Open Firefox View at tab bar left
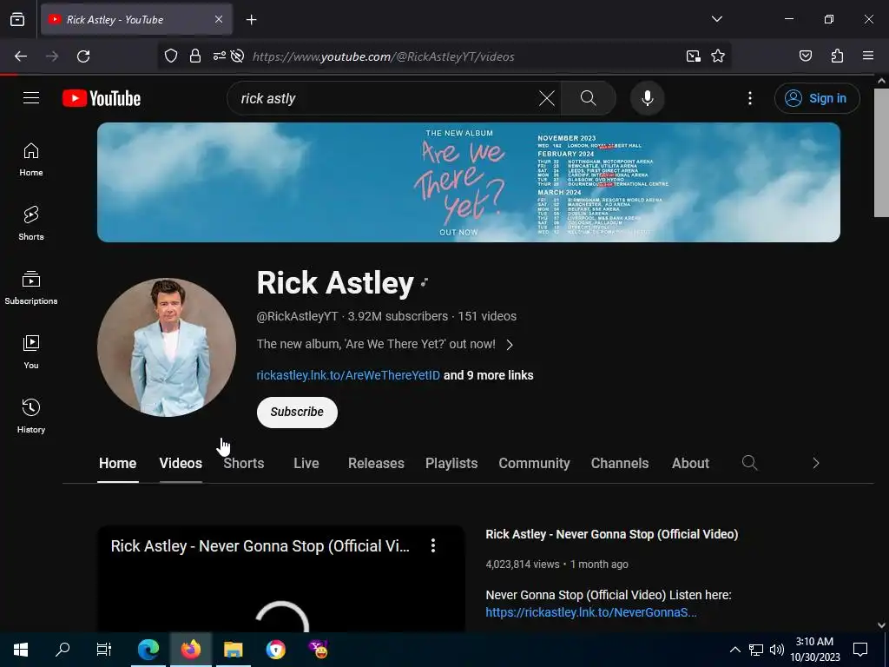Viewport: 889px width, 667px height. pyautogui.click(x=17, y=19)
